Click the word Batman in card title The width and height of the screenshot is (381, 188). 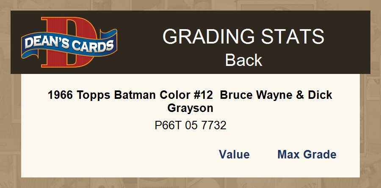[x=132, y=95]
